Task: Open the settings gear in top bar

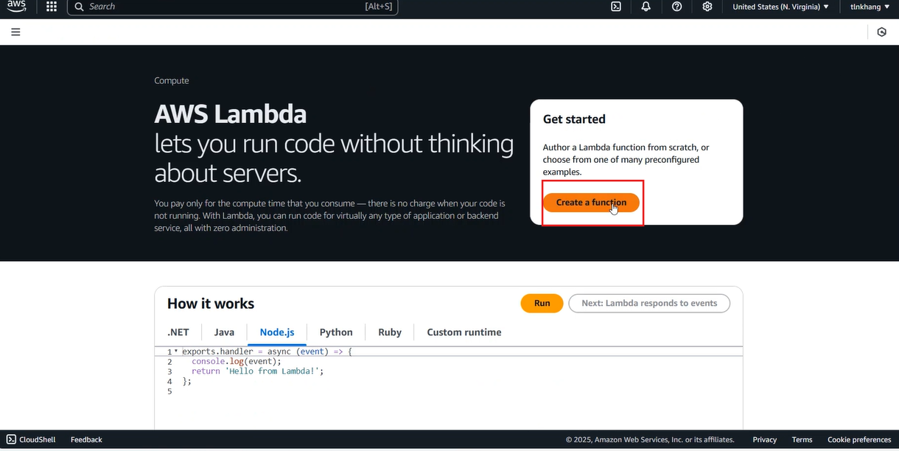Action: (x=707, y=7)
